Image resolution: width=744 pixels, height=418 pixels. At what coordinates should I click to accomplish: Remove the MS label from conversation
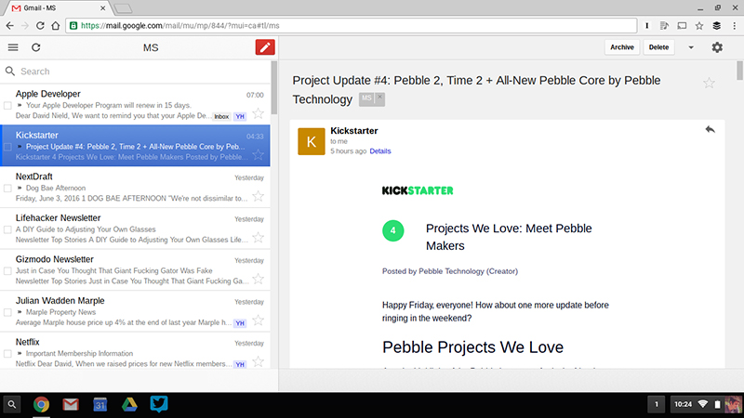[x=379, y=98]
